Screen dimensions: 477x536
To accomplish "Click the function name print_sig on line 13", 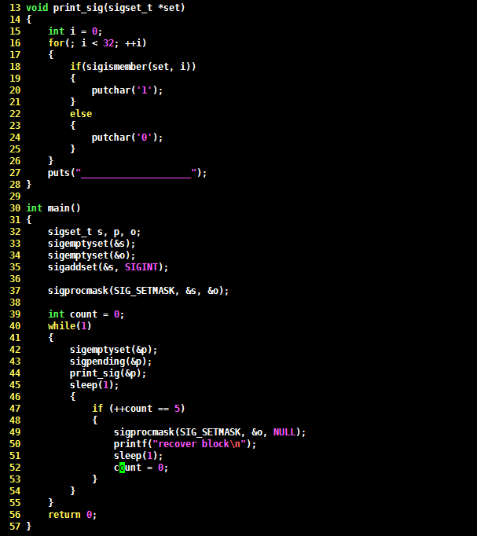I will click(79, 8).
